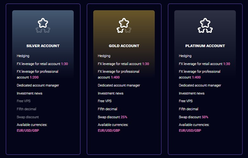Click Hedging in the Platinum card
Screen dimensions: 248x158
click(x=185, y=56)
